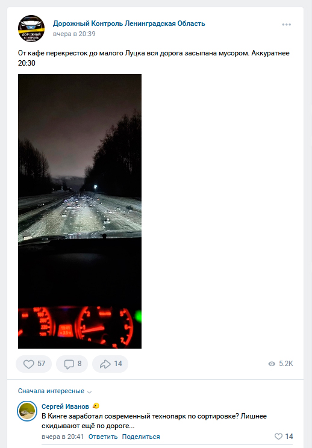Click the emoji status next to Сергей Иванов
The image size is (312, 448).
coord(96,406)
